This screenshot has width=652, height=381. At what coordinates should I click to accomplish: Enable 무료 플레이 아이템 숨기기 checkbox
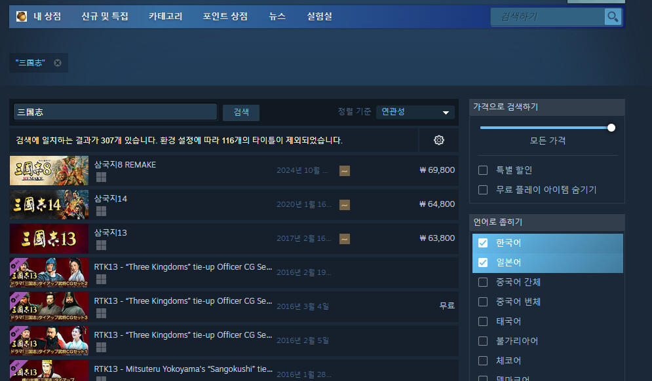pos(483,190)
